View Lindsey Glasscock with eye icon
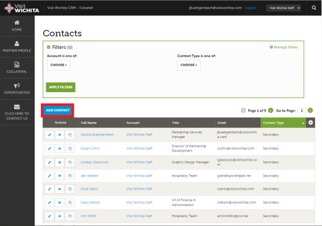322x226 pixels. [x=60, y=163]
